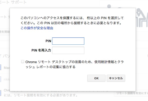Enable usage statistics and crash report checkbox
The width and height of the screenshot is (148, 101).
pos(23,62)
